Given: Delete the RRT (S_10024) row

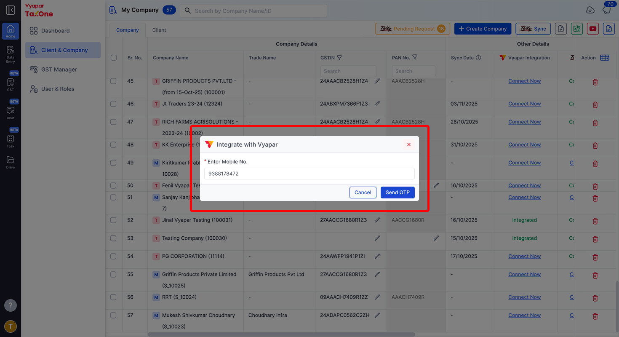Looking at the screenshot, I should tap(595, 297).
